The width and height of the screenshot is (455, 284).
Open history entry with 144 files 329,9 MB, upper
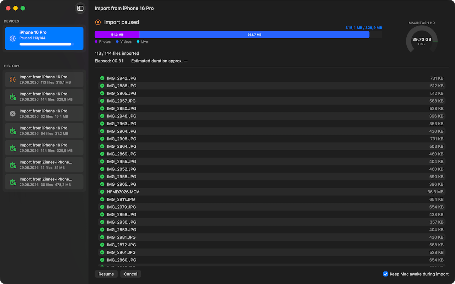pos(44,97)
